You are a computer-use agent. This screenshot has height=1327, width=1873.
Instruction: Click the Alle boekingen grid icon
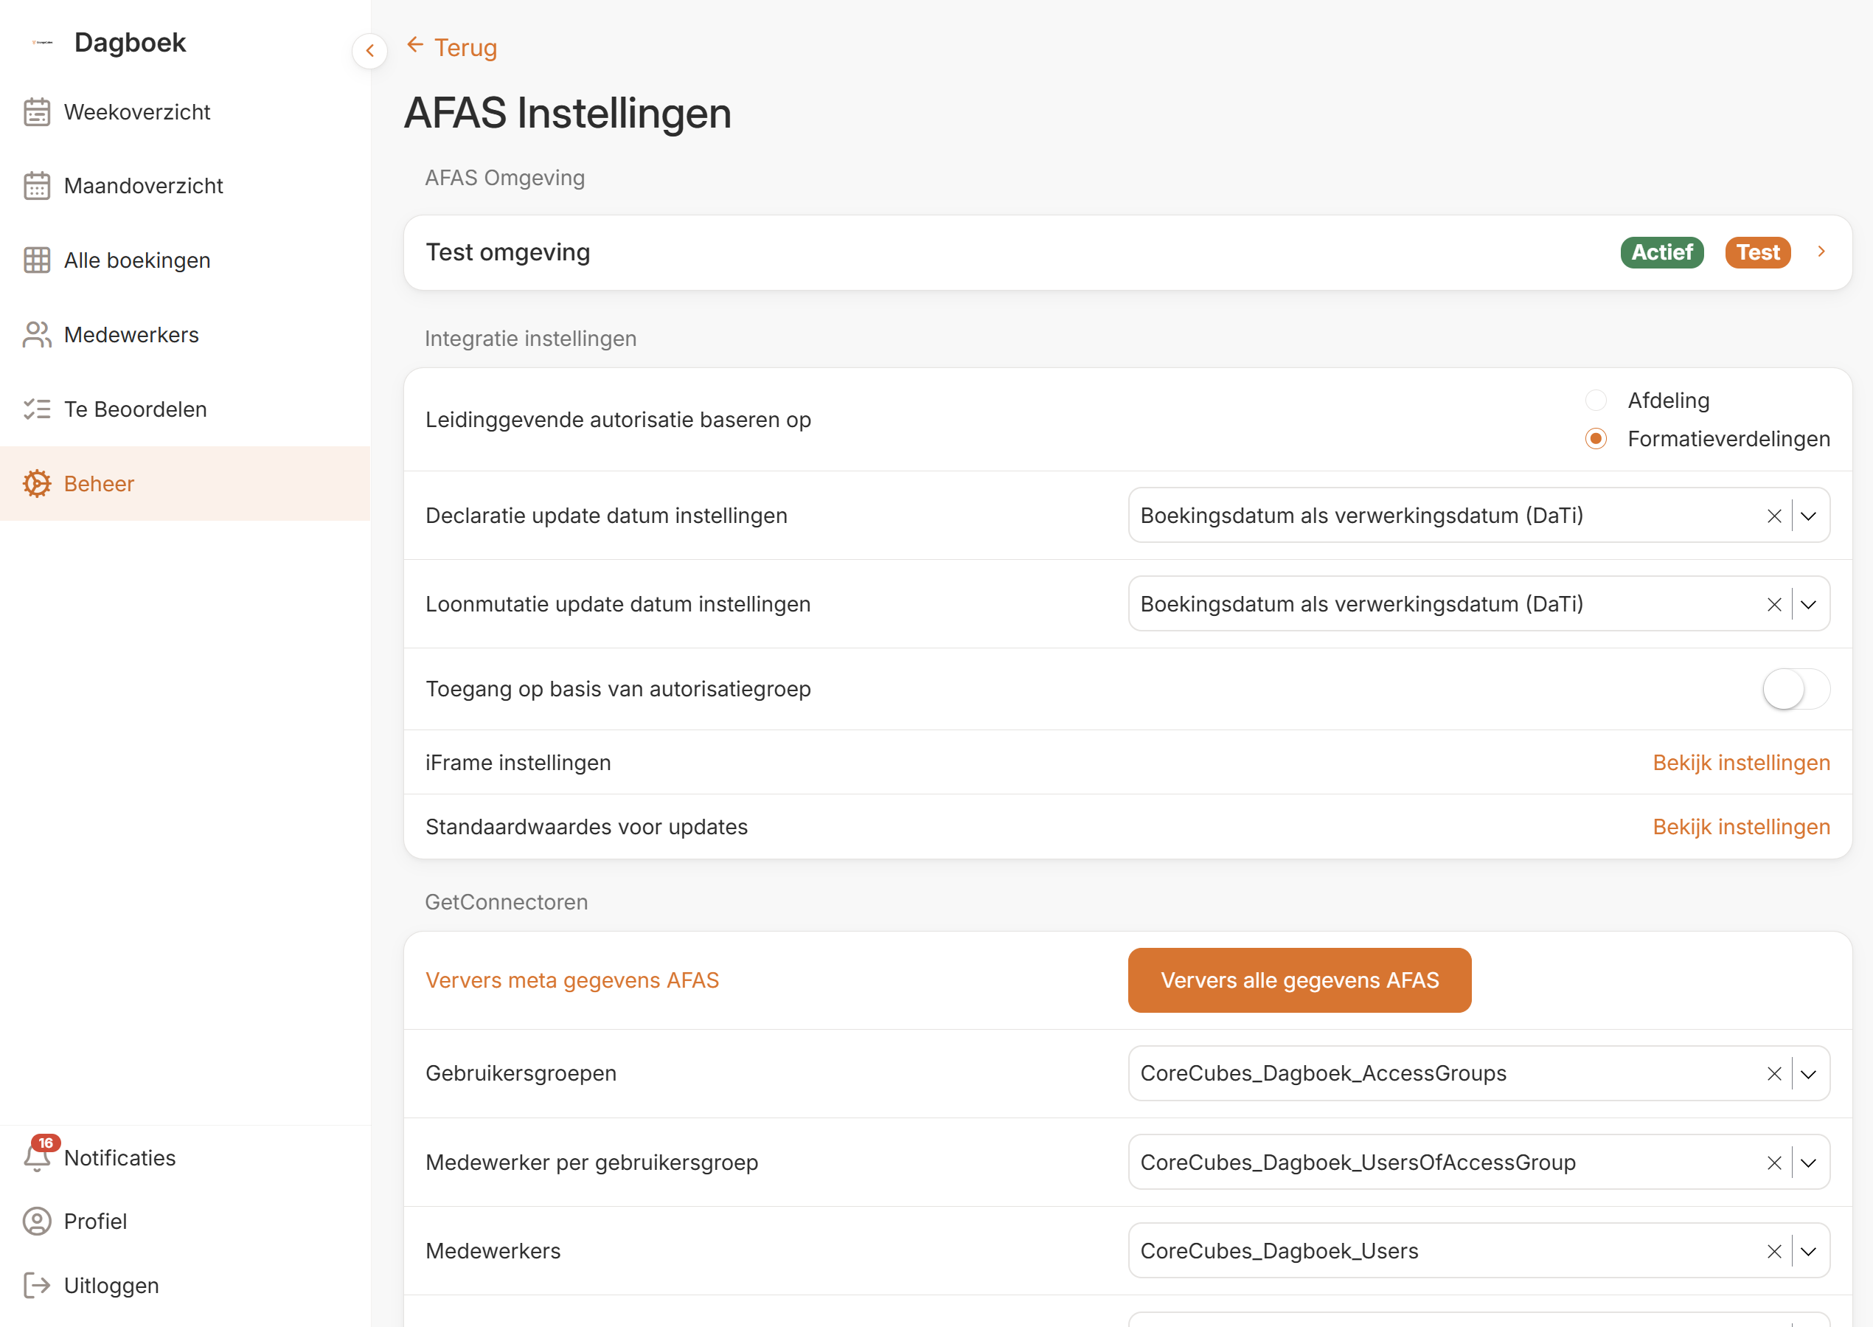coord(37,260)
